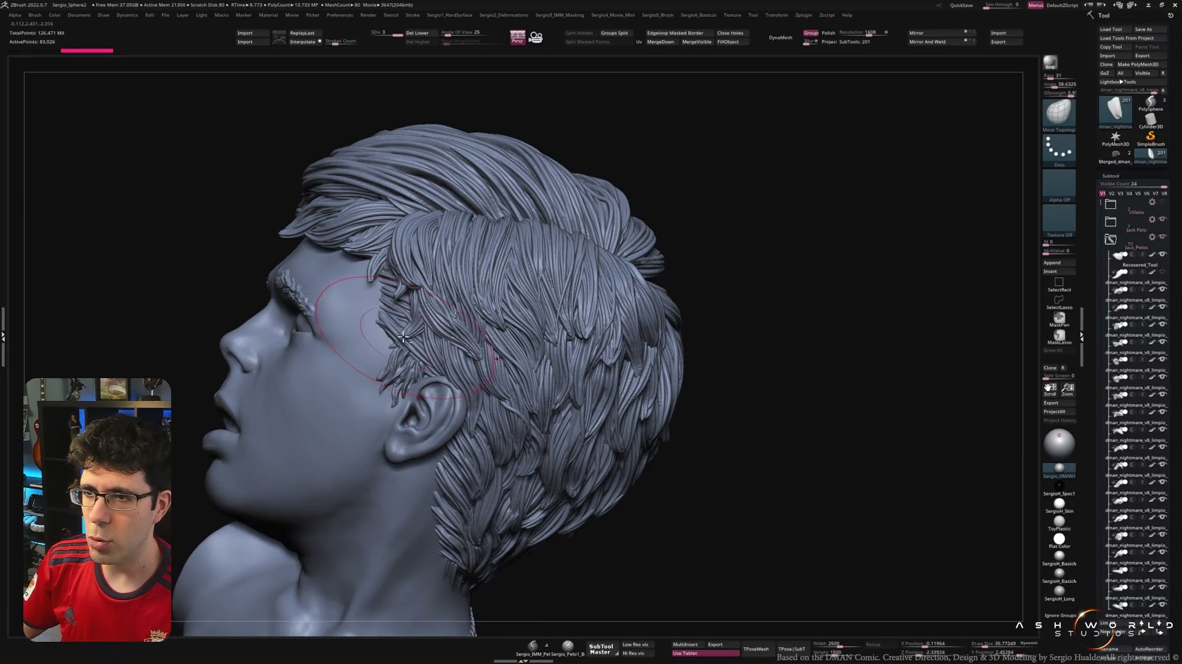Pick the ToyPlastic material sphere
The height and width of the screenshot is (664, 1182).
click(1059, 521)
